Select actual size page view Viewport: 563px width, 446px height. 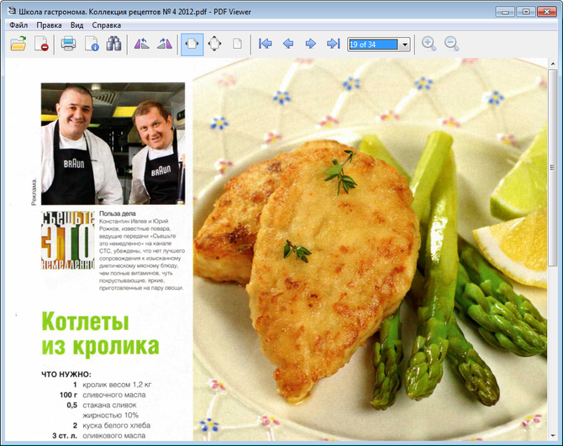pos(237,44)
